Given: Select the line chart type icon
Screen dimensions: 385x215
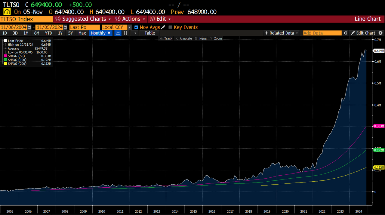Looking at the screenshot, I should pos(118,33).
